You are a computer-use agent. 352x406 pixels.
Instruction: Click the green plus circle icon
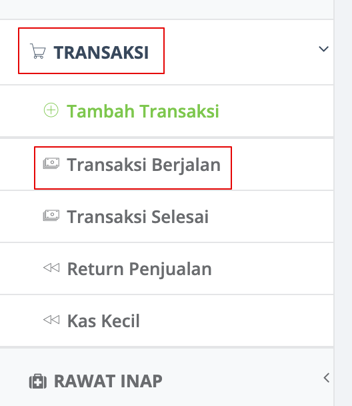[51, 110]
